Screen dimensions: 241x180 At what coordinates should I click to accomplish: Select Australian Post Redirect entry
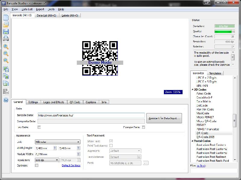[x=211, y=157]
